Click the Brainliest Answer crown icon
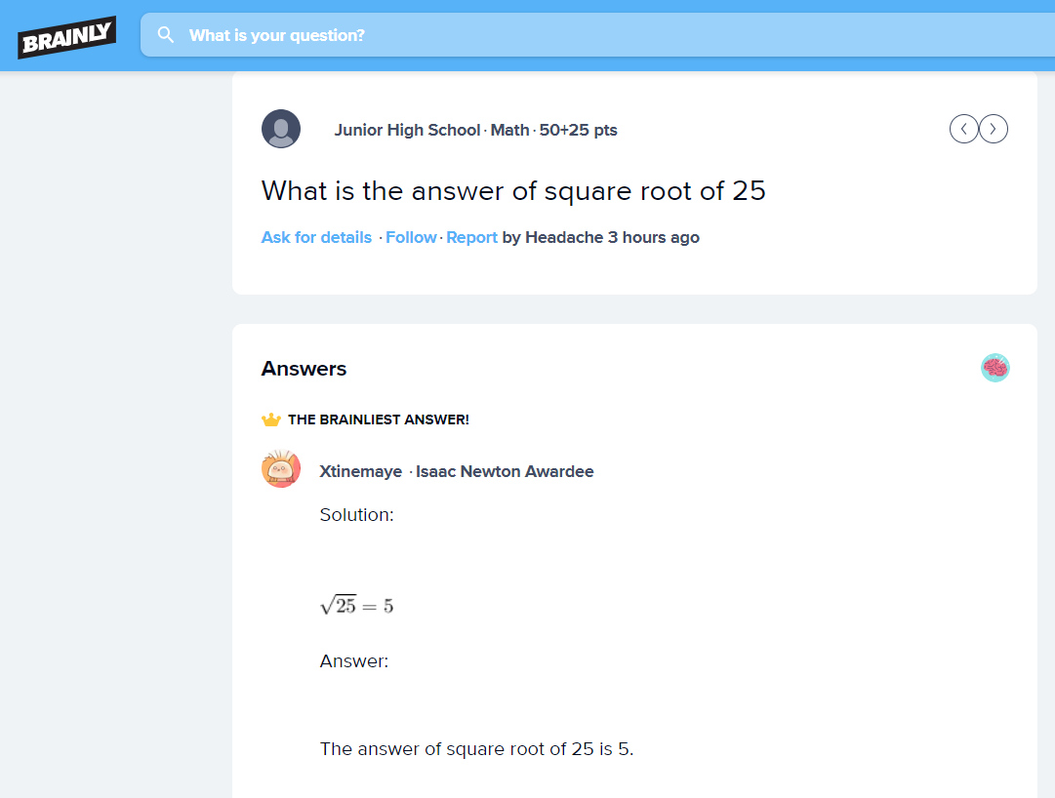This screenshot has height=798, width=1055. 270,419
